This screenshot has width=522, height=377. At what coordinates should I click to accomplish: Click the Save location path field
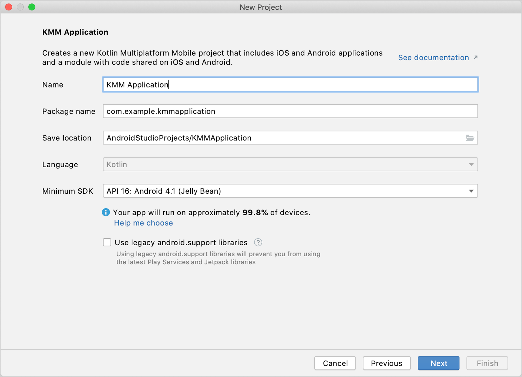[283, 138]
